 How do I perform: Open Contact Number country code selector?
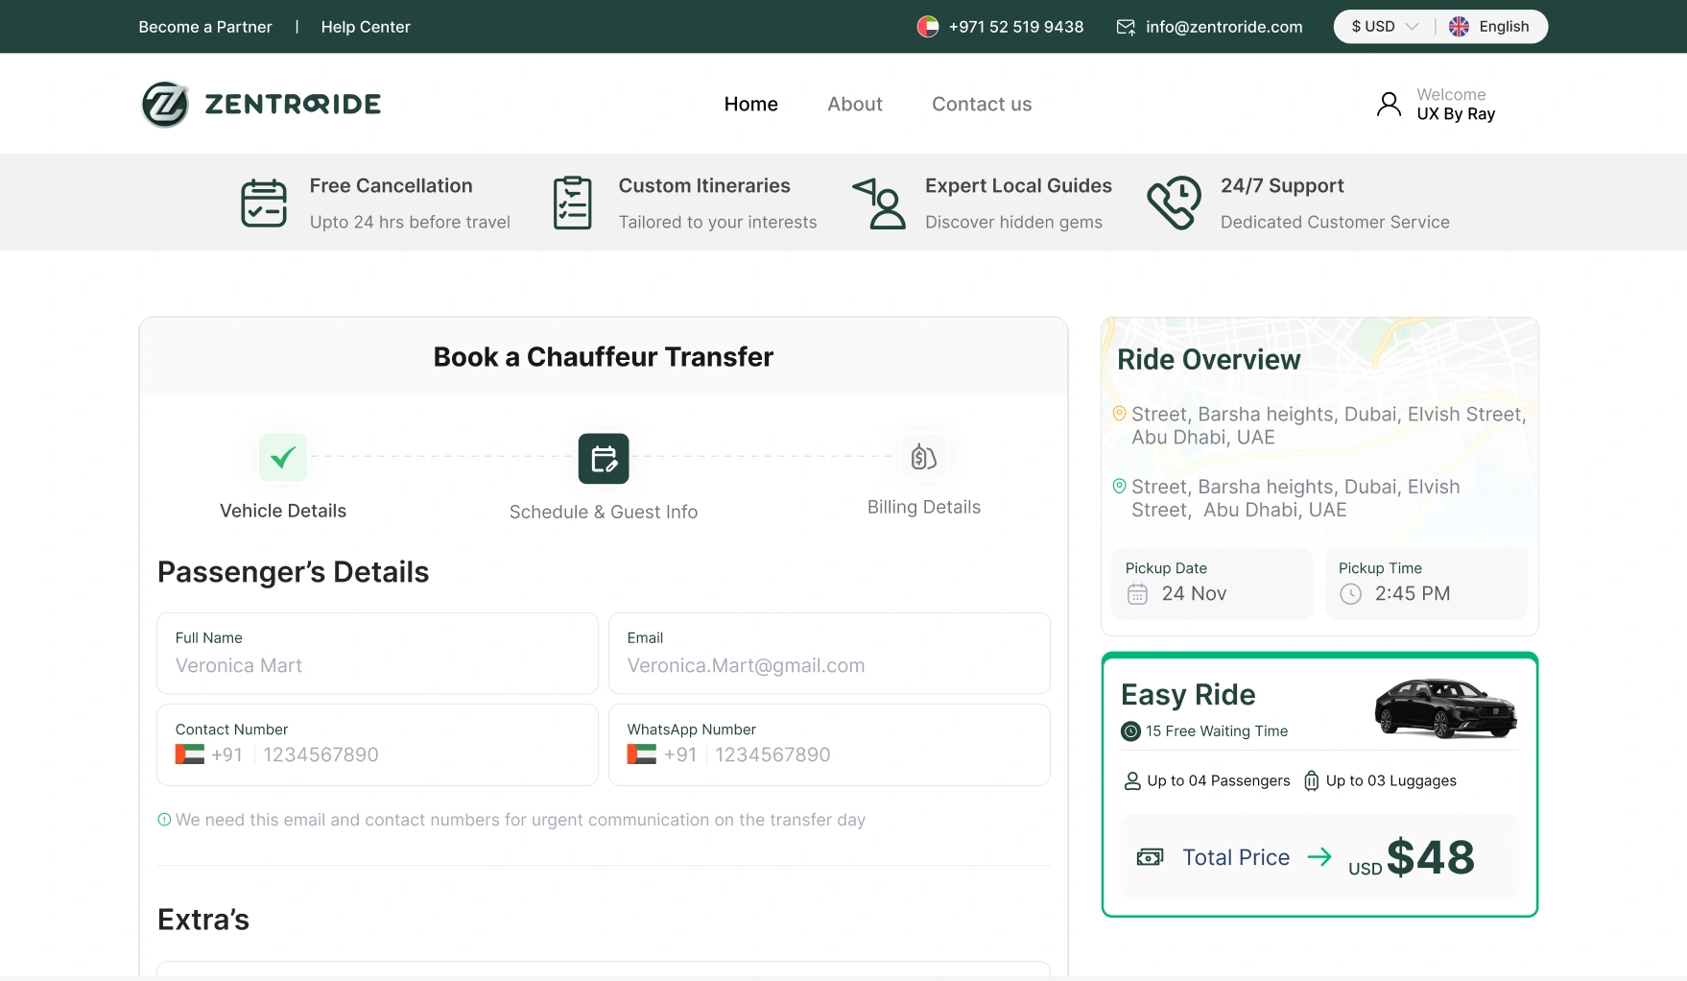pos(209,754)
